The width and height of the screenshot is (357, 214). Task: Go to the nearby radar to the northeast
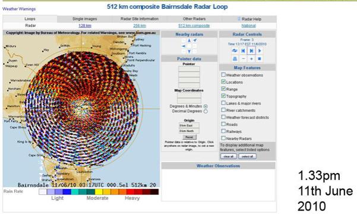195,40
